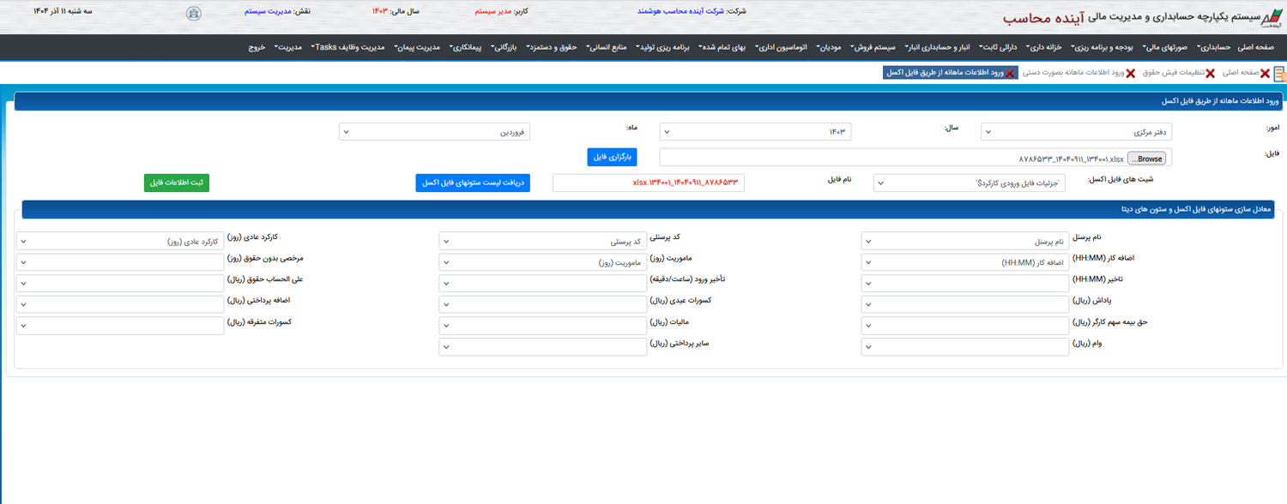Expand the امور dropdown showing دفتر مرکزی

(x=1076, y=132)
